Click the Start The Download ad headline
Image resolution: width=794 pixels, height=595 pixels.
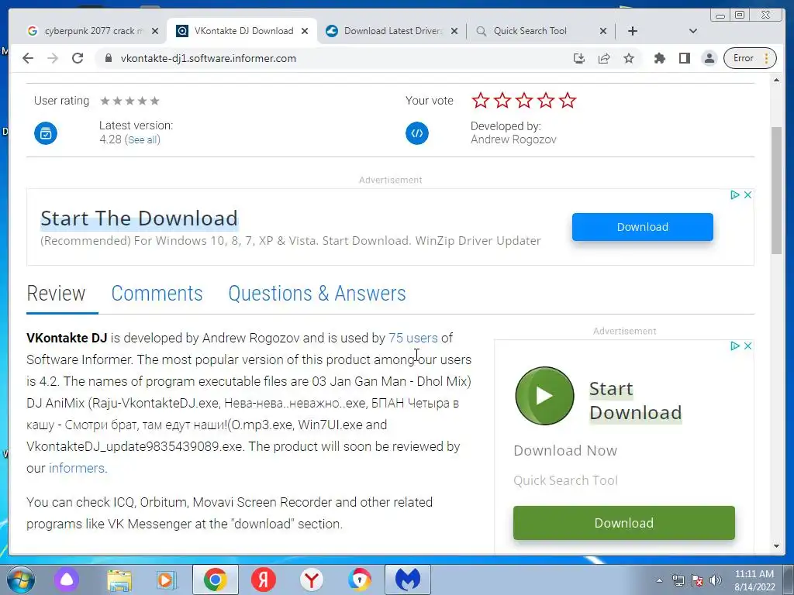[x=139, y=218]
